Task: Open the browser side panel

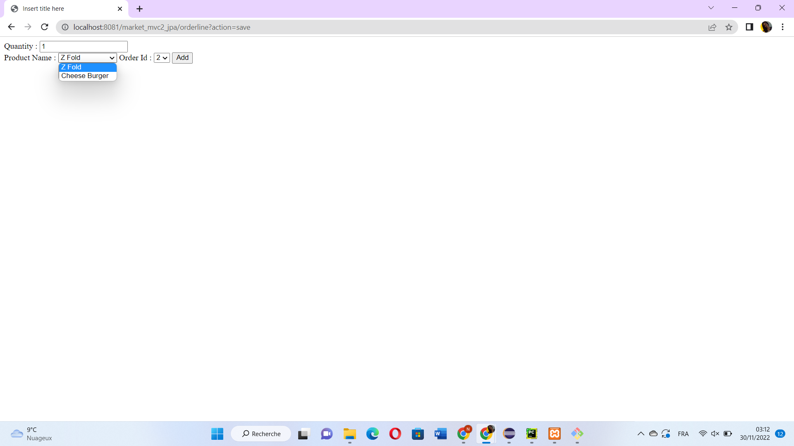Action: 749,27
